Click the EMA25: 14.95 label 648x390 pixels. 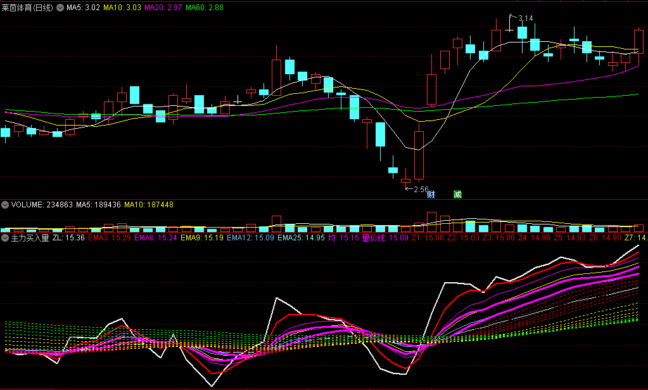click(x=301, y=238)
